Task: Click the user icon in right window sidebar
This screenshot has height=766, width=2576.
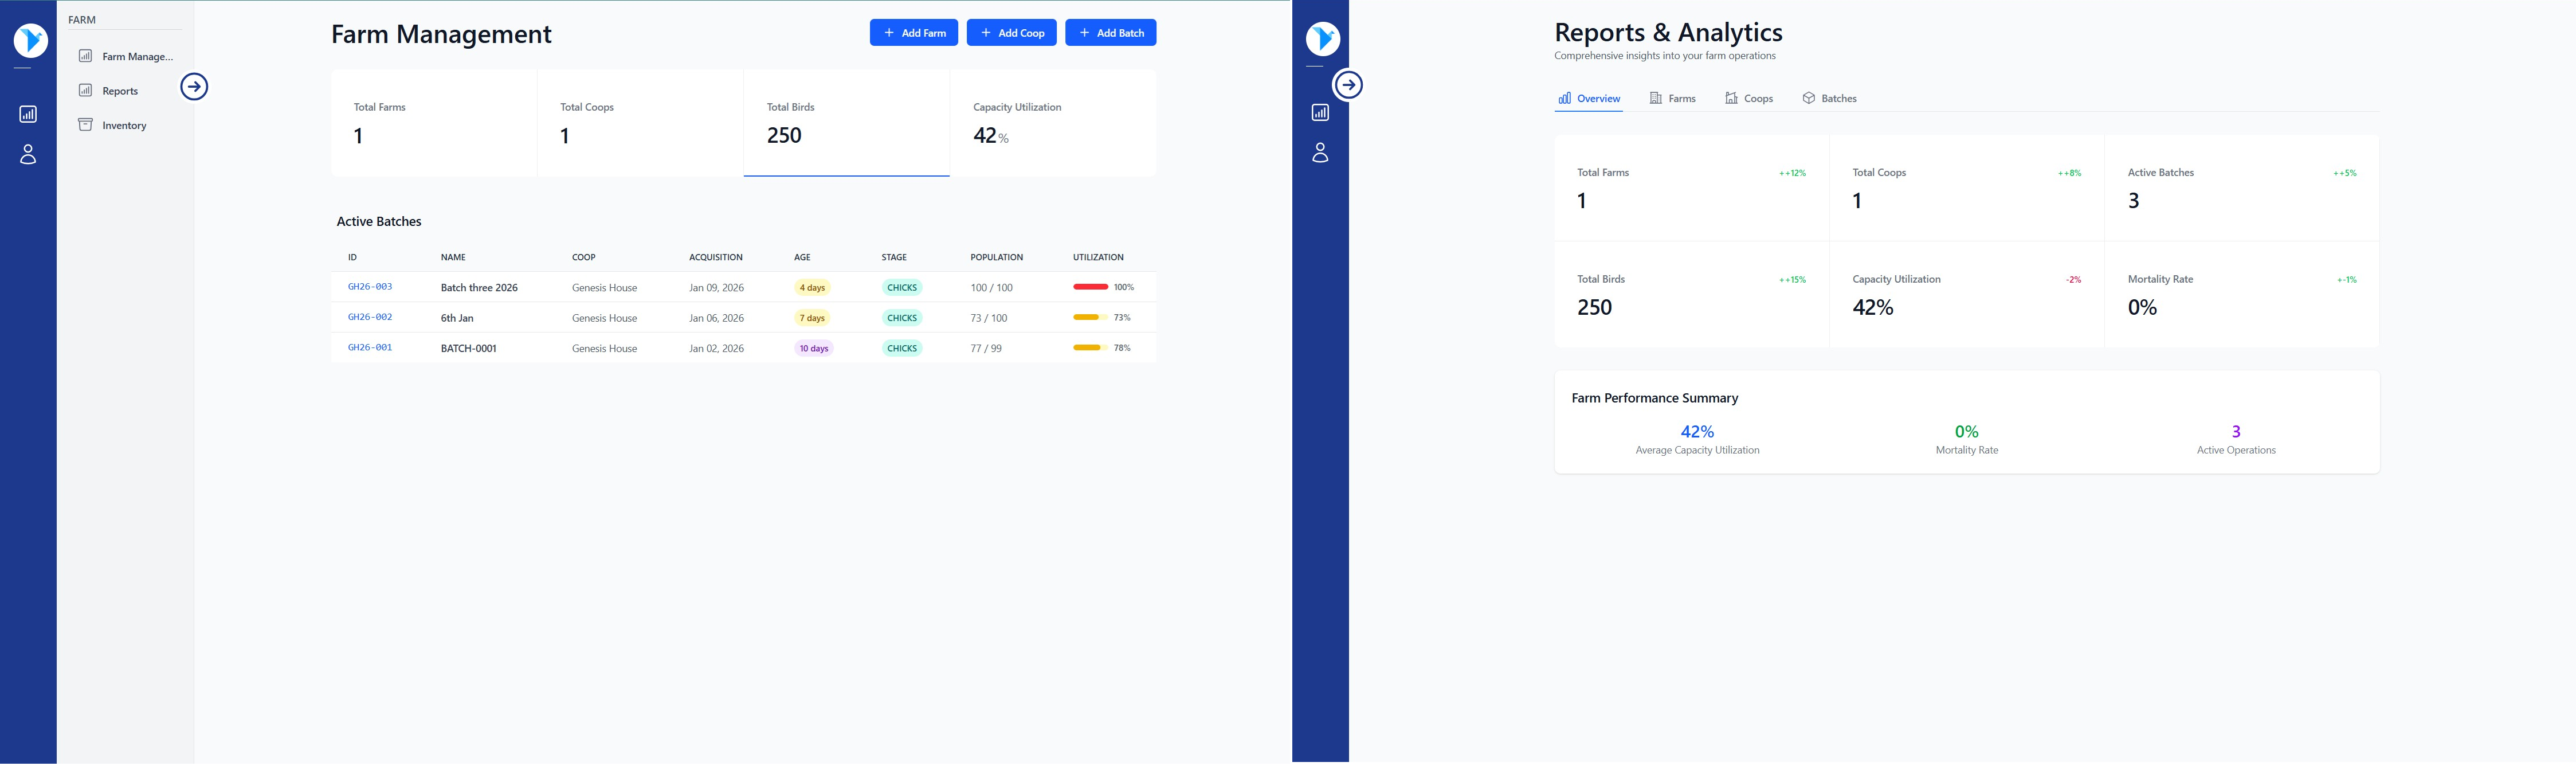Action: pos(1320,152)
